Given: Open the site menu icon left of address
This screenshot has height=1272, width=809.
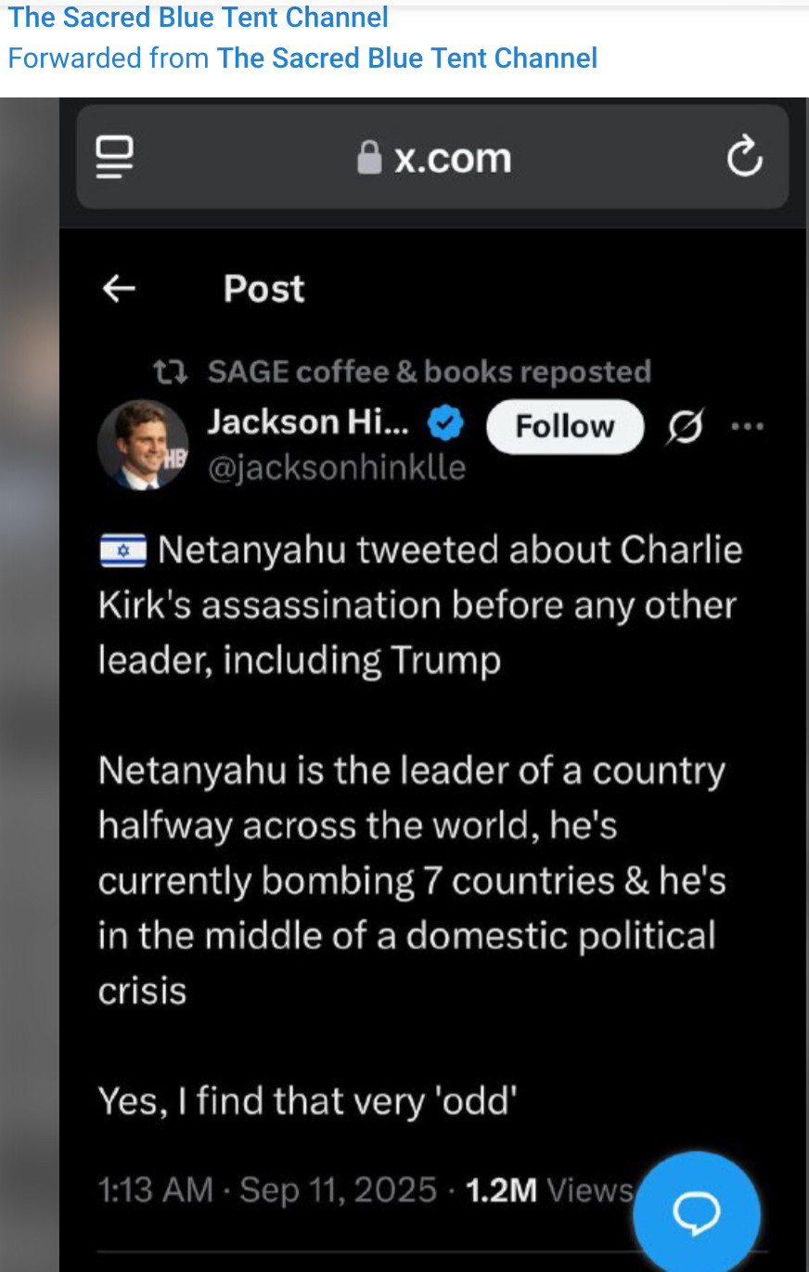Looking at the screenshot, I should (115, 157).
